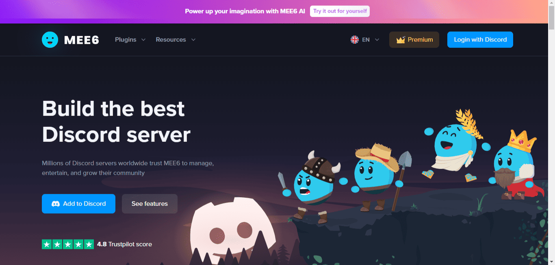Open the Premium page
555x265 pixels.
[x=414, y=40]
